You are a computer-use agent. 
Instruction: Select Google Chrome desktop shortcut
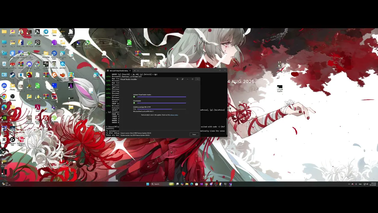[x=4, y=97]
